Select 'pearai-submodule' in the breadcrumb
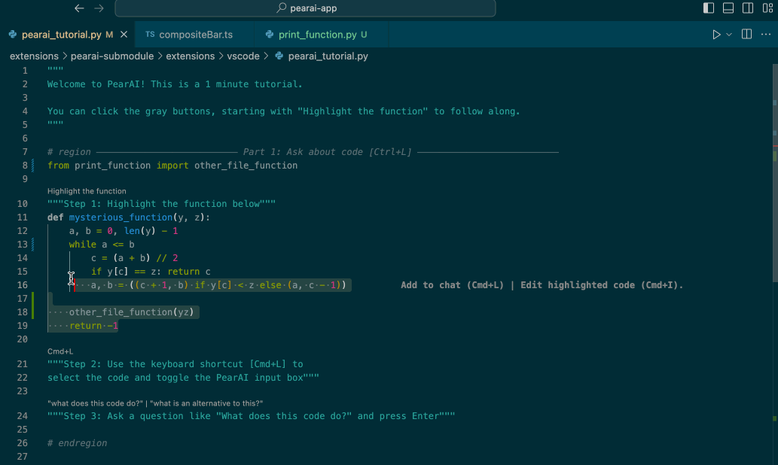The width and height of the screenshot is (778, 465). 112,56
